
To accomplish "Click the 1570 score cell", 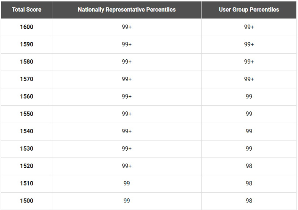I will tap(26, 79).
